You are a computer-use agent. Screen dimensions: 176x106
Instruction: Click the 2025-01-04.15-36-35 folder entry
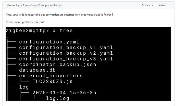tap(64, 93)
